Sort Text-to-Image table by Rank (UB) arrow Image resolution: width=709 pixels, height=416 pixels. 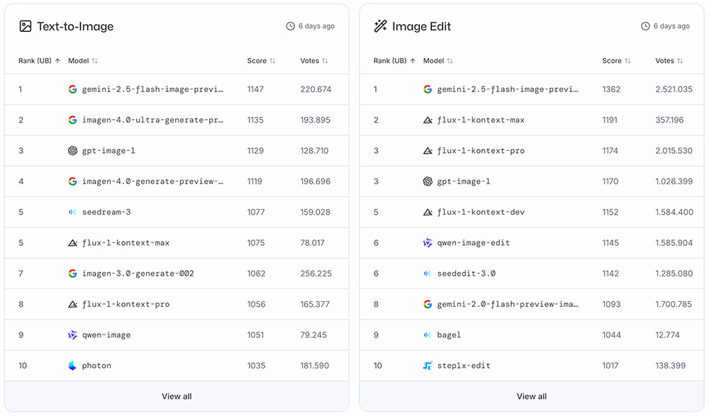57,61
